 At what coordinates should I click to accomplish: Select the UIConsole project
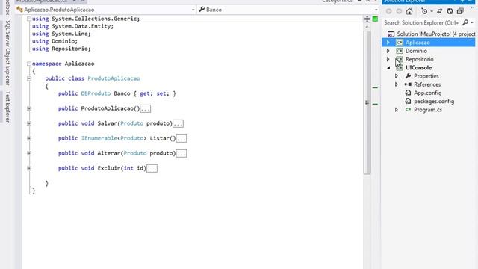[x=418, y=68]
